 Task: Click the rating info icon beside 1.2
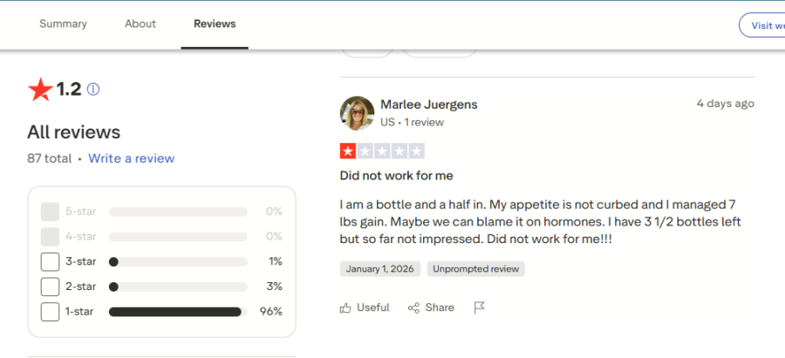coord(93,89)
